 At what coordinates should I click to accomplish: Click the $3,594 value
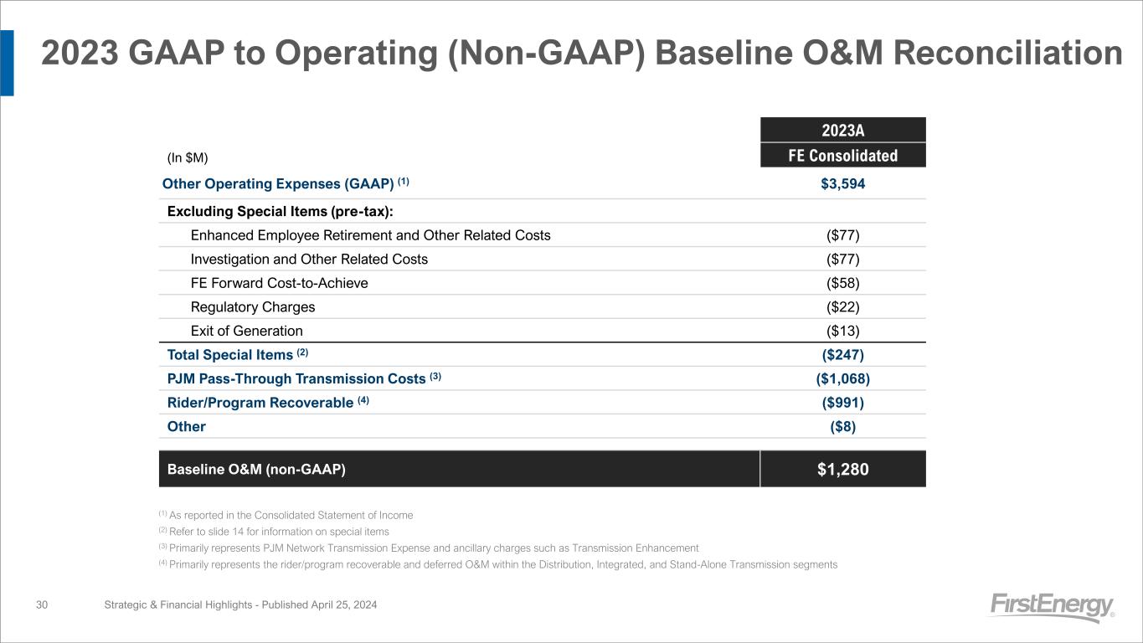842,183
